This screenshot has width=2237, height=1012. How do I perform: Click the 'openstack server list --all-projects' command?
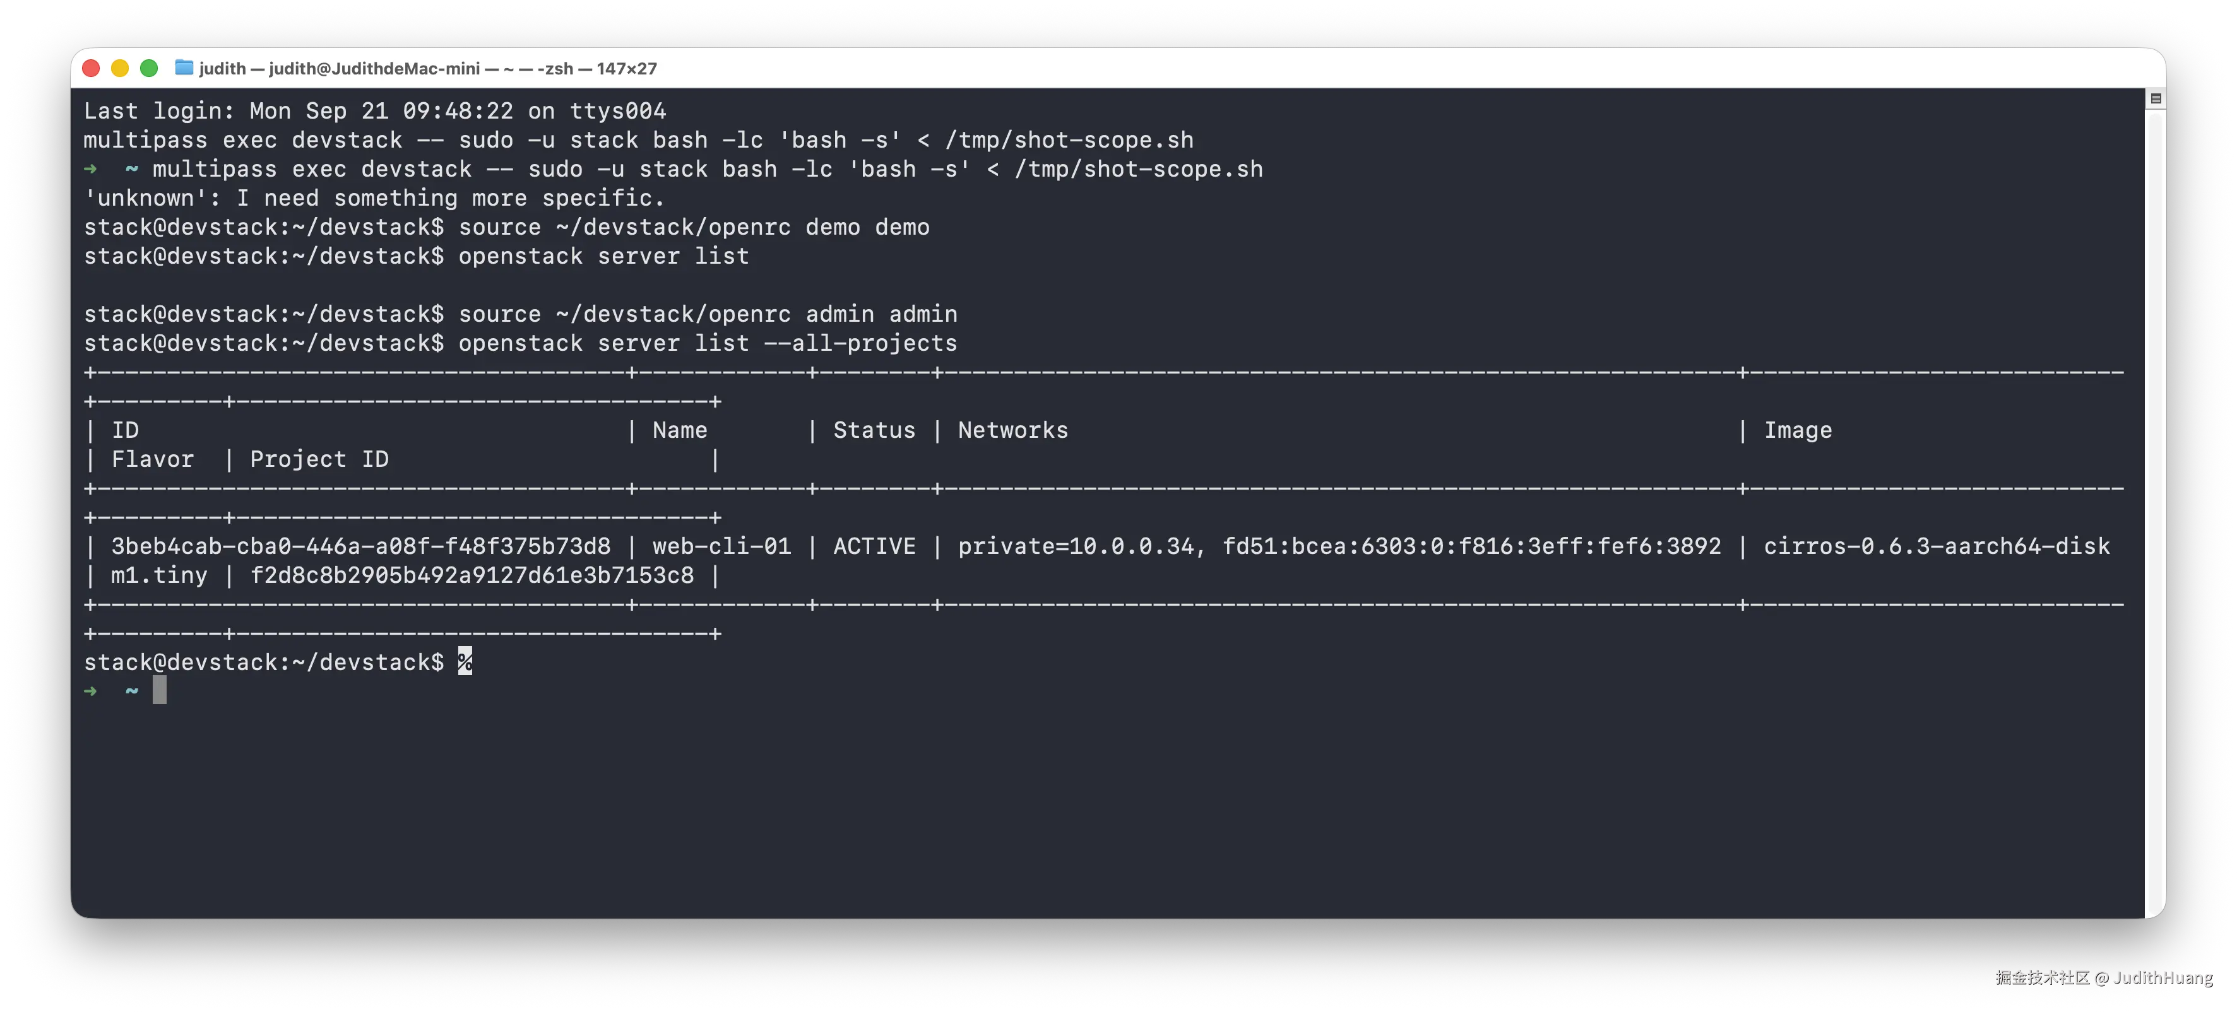(708, 344)
